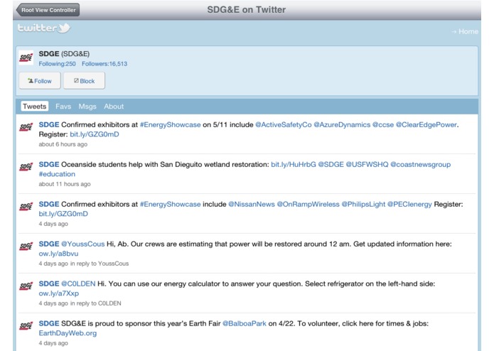The height and width of the screenshot is (351, 494).
Task: Open the #education hashtag
Action: point(57,174)
